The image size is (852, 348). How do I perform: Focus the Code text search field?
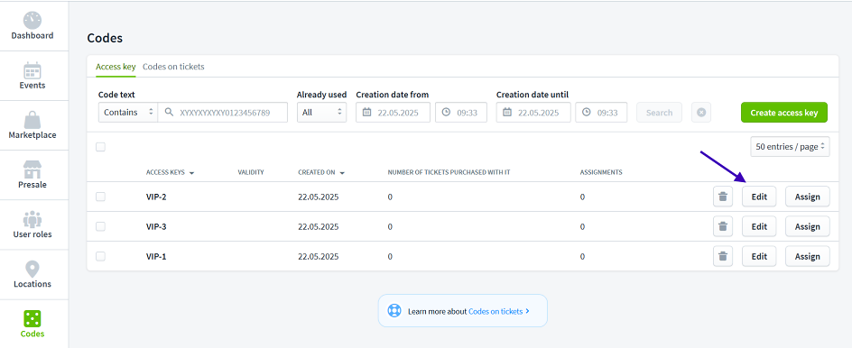click(x=223, y=113)
